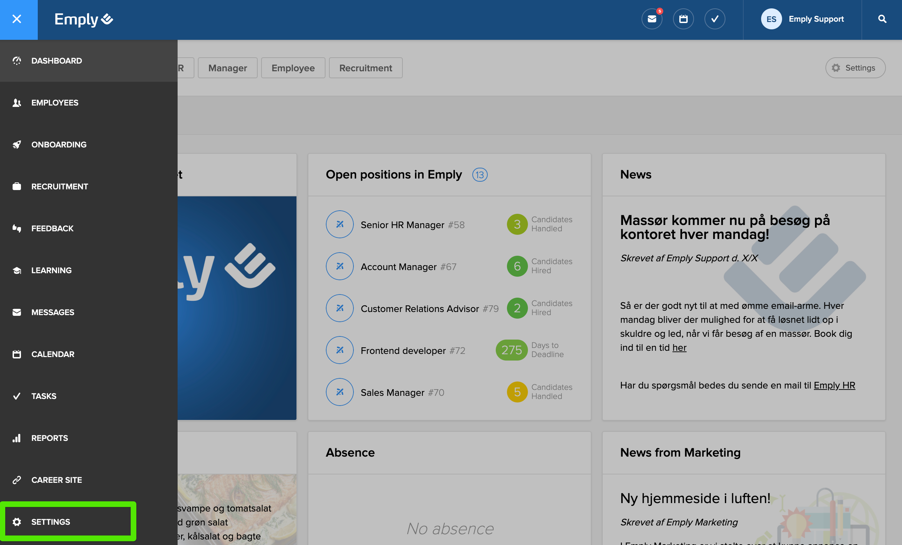Open the tasks checkmark icon in header
The height and width of the screenshot is (545, 902).
(715, 19)
